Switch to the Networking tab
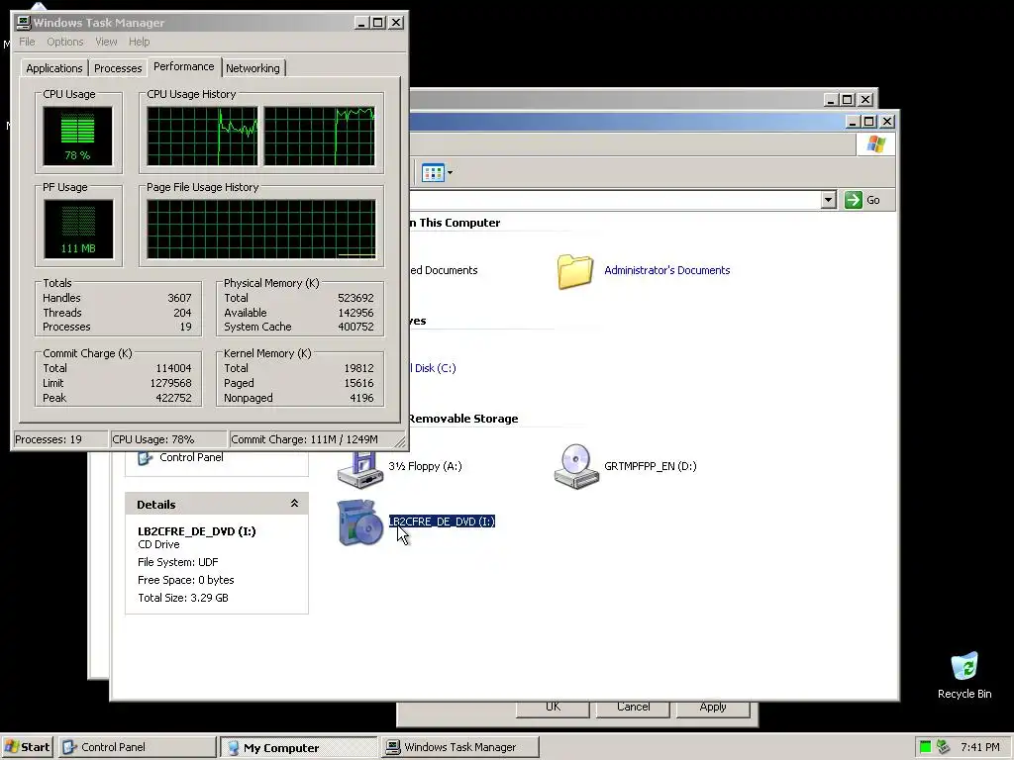This screenshot has height=760, width=1014. [x=253, y=68]
